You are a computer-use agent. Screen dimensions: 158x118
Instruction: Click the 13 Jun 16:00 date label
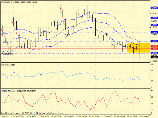coord(44,116)
